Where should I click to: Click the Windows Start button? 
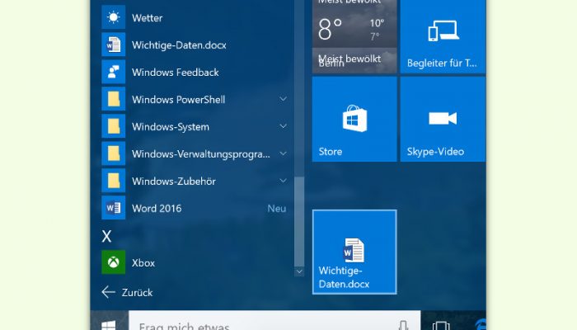click(109, 326)
